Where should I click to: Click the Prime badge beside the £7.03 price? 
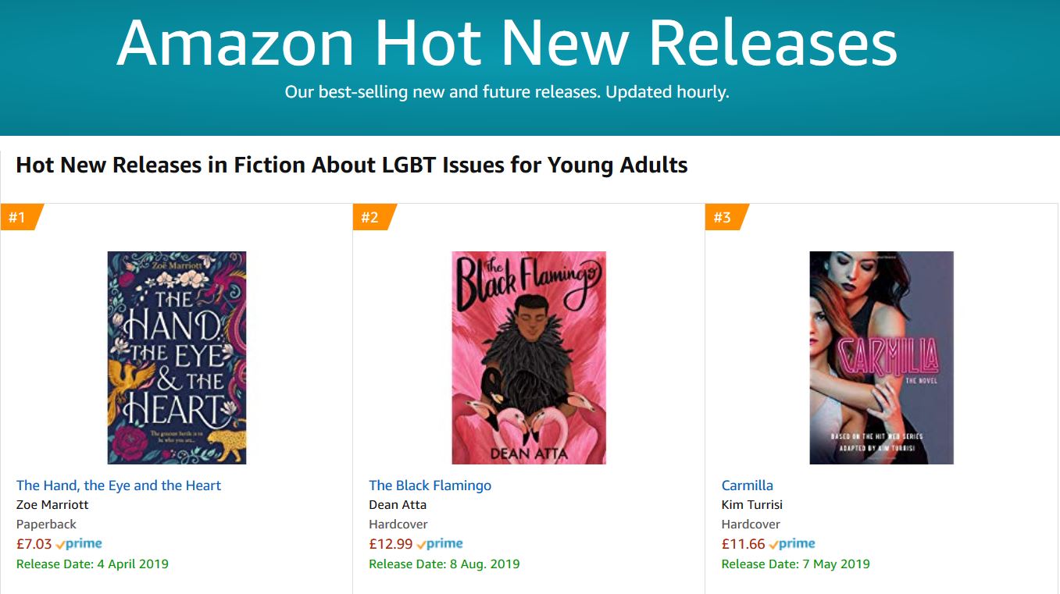(x=79, y=544)
